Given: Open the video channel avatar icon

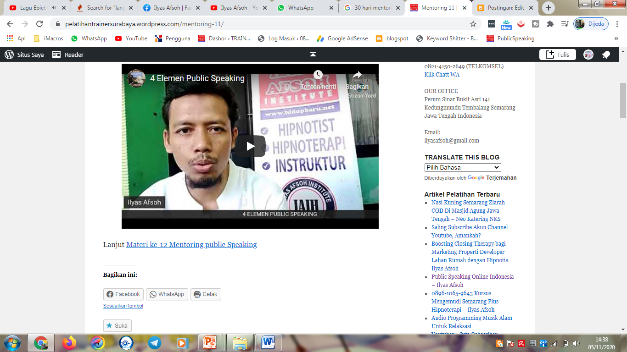Looking at the screenshot, I should pyautogui.click(x=136, y=78).
